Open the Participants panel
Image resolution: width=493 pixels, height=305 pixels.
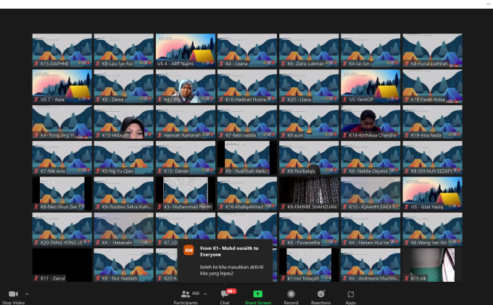point(185,294)
